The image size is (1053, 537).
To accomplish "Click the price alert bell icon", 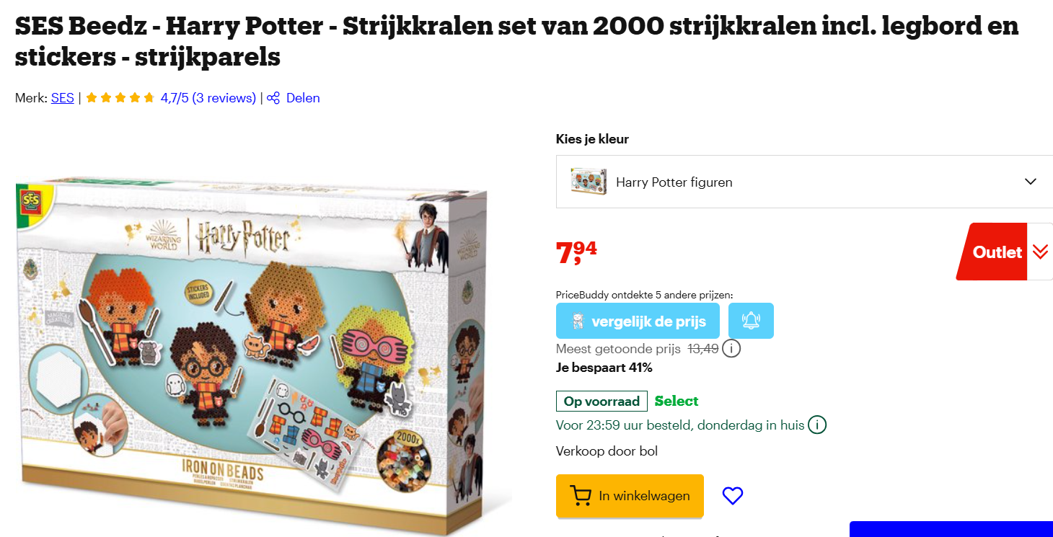I will click(x=751, y=320).
